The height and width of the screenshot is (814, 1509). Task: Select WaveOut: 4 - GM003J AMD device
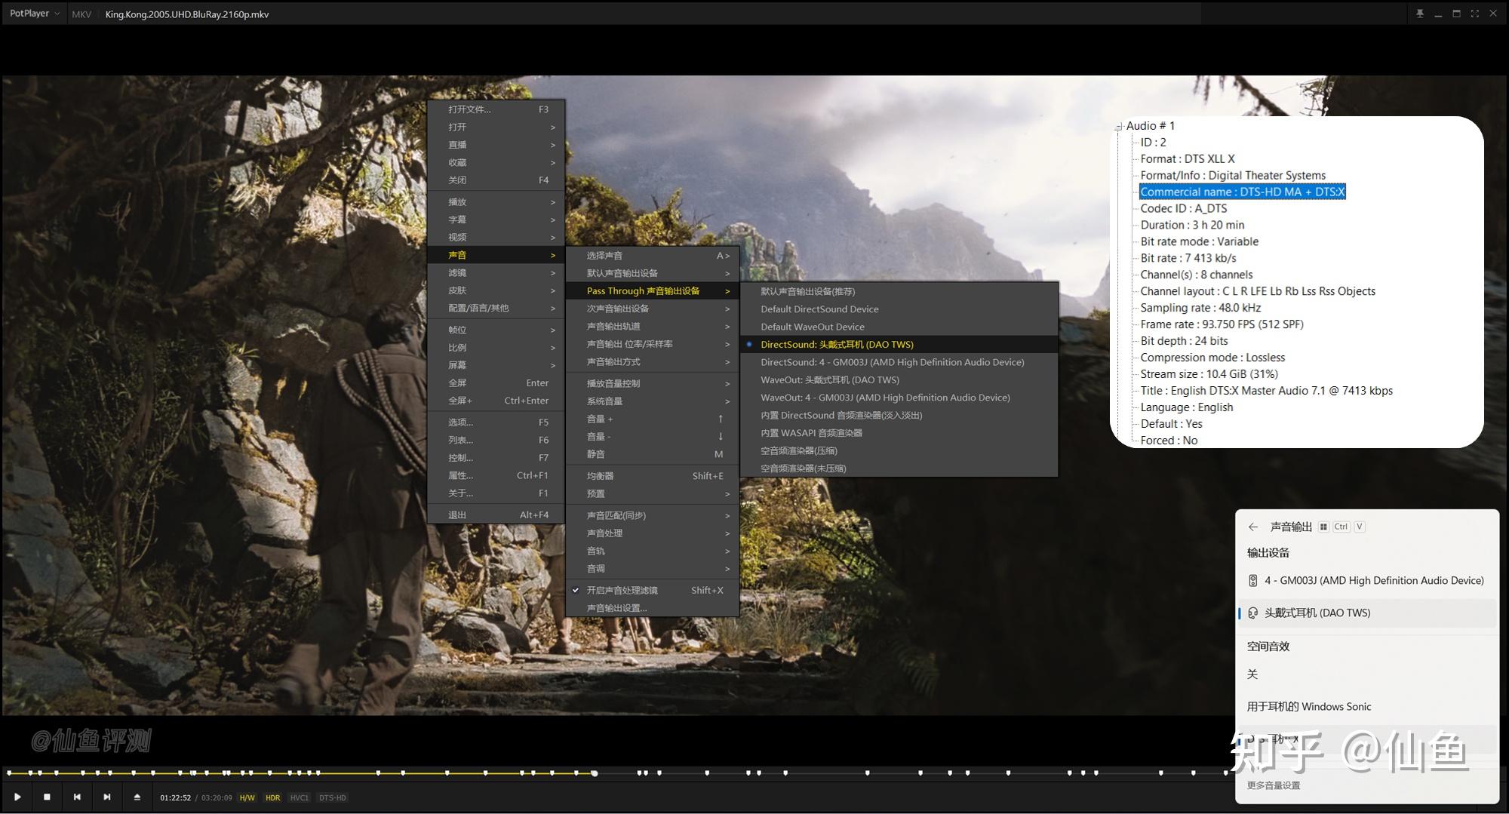tap(899, 398)
